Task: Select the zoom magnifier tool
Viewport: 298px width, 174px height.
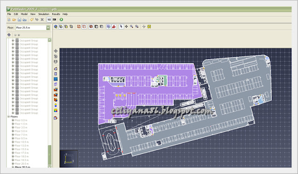Action: (x=131, y=27)
